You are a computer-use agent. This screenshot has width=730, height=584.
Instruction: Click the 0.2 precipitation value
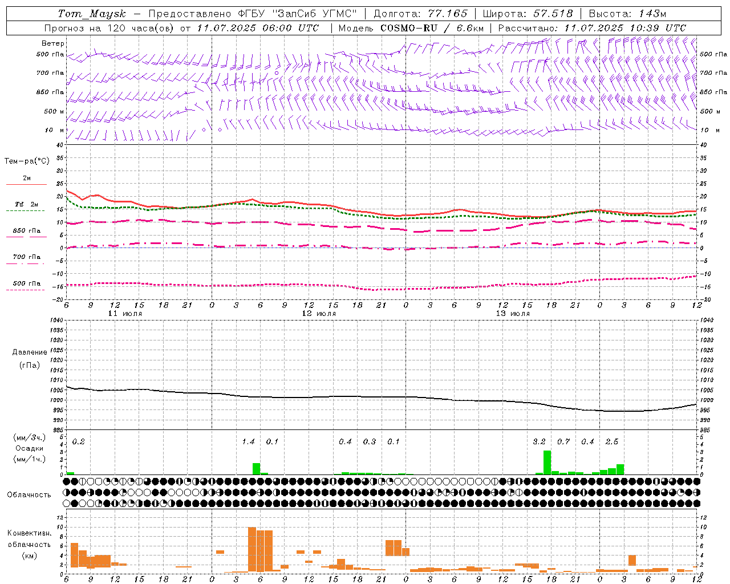point(79,441)
